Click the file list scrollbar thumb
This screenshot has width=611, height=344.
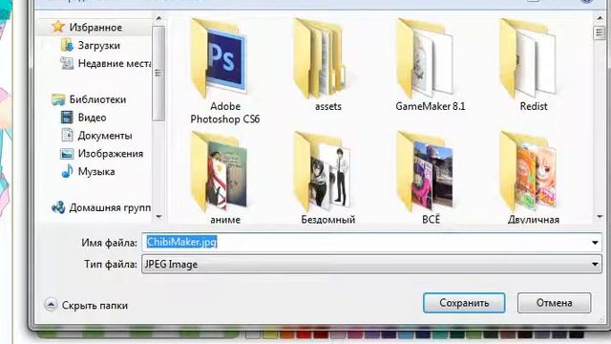point(600,32)
